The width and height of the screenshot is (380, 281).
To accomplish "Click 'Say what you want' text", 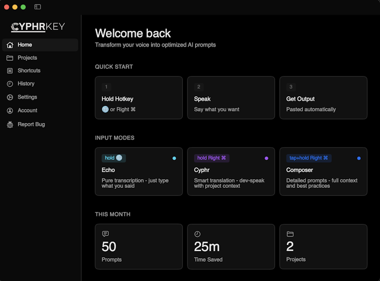I will click(x=217, y=109).
